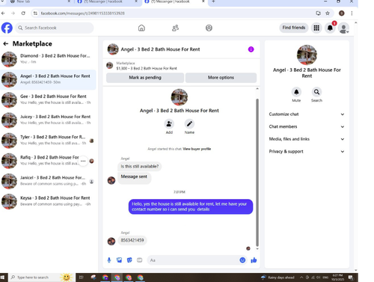
Task: Expand Privacy & support section
Action: click(x=307, y=152)
